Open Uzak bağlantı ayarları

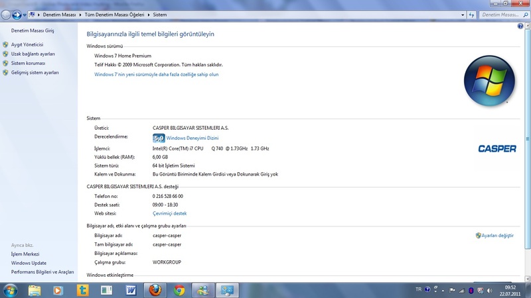(x=33, y=54)
